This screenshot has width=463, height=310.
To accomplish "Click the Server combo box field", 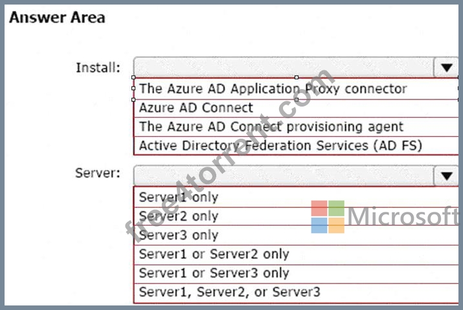I will (x=284, y=176).
